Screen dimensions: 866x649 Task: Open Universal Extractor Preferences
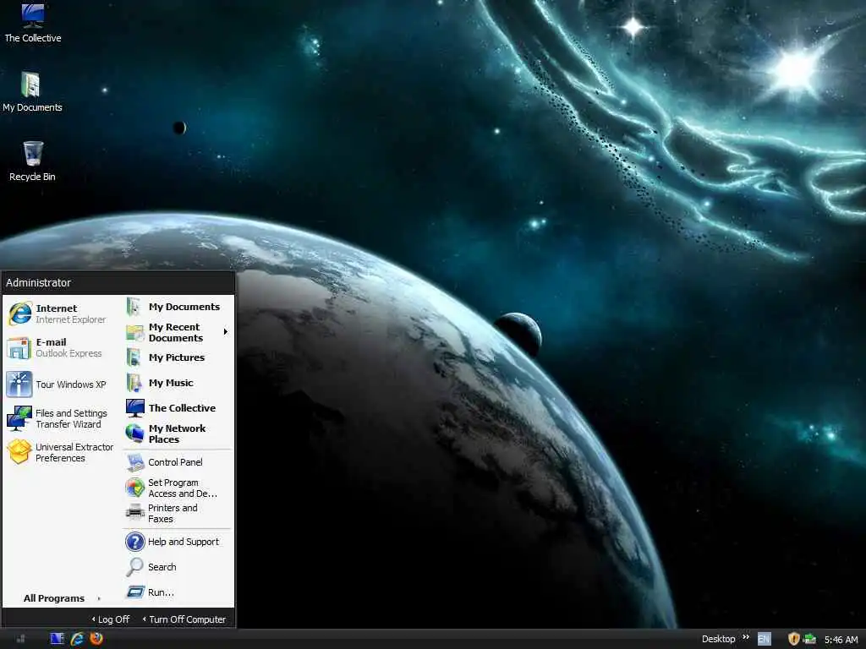(60, 452)
